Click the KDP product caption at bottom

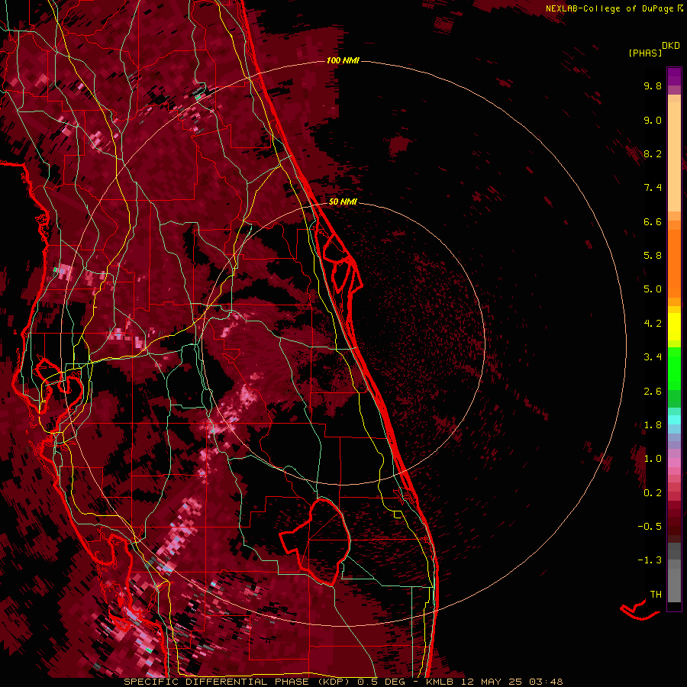pos(343,682)
